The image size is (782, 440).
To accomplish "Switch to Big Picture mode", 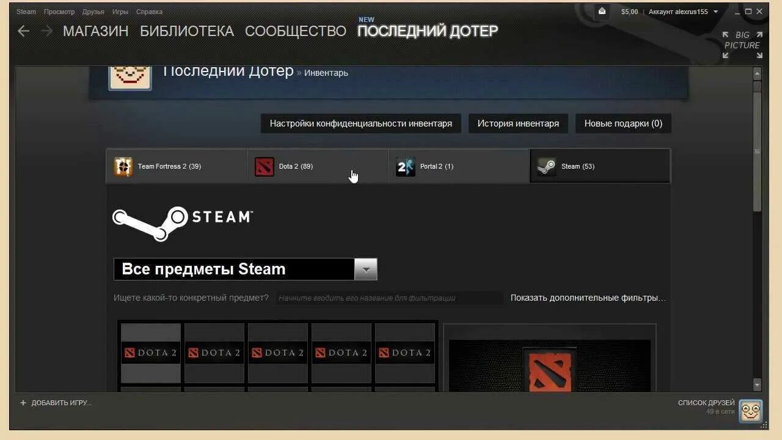I will coord(742,45).
